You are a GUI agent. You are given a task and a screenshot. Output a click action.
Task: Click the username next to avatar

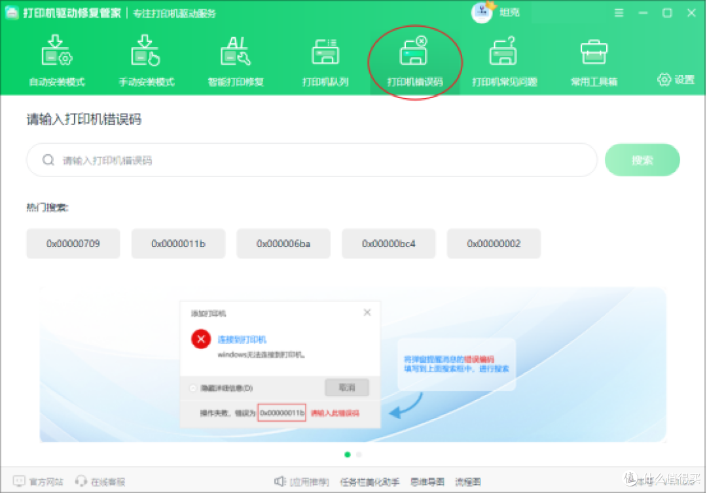(x=509, y=12)
